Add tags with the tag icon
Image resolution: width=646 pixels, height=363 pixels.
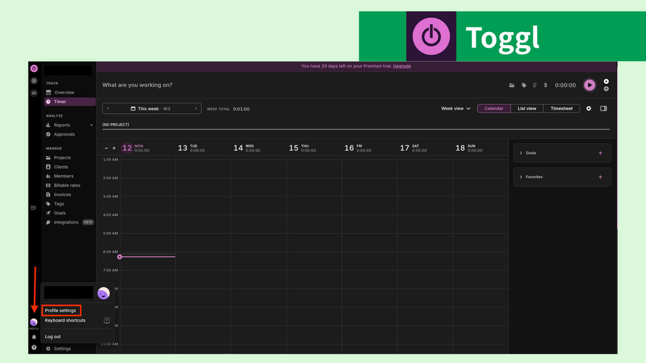[x=524, y=85]
